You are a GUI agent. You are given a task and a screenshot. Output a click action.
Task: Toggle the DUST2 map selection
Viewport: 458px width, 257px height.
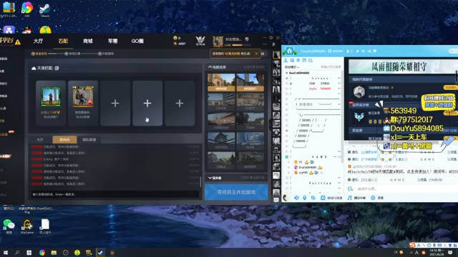click(250, 101)
